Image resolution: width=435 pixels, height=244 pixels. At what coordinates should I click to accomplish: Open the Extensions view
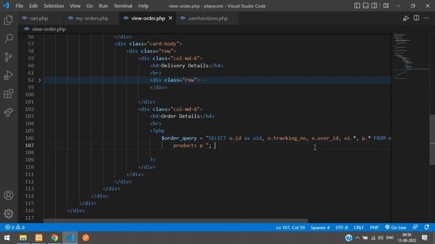[8, 94]
